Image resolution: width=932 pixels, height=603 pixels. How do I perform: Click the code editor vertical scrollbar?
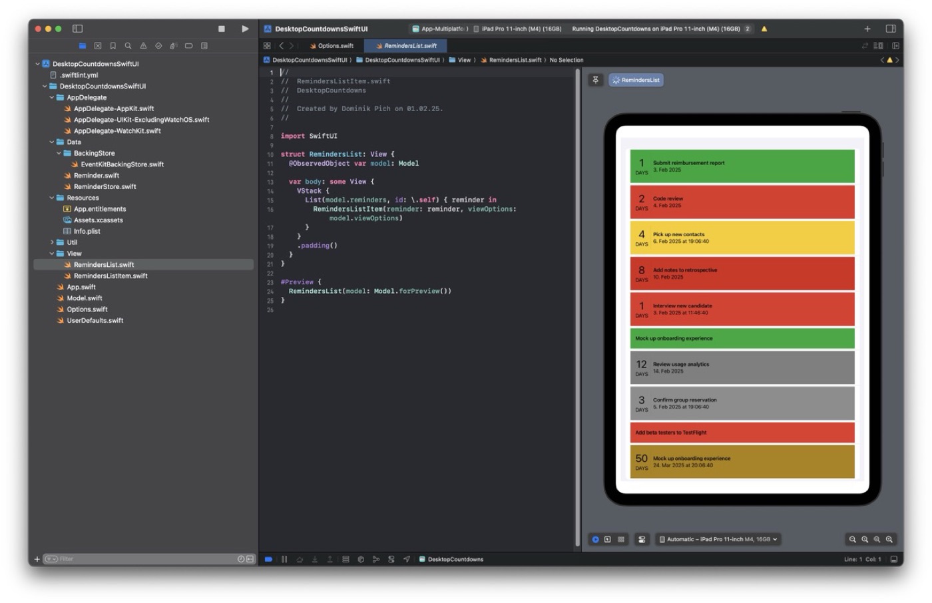[x=577, y=306]
